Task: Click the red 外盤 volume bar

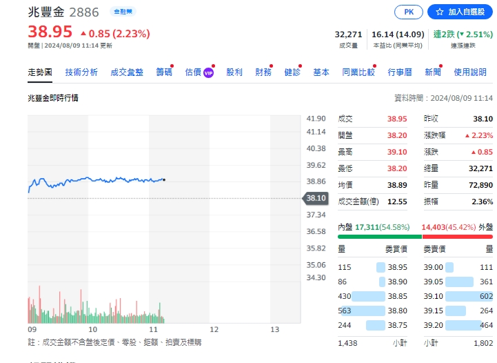Action: pyautogui.click(x=458, y=237)
